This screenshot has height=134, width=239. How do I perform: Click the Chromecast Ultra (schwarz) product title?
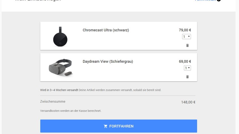tap(106, 30)
